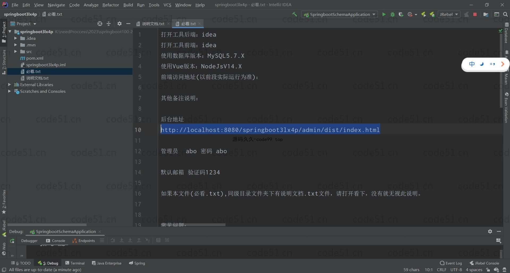Open the File menu
Screen dimensions: 510x273
coord(15,5)
